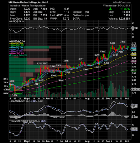This screenshot has height=143, width=140.
Task: Click the Sep label on price chart axis
Action: [108, 99]
